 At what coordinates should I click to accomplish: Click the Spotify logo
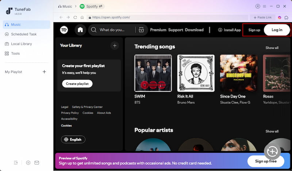point(64,30)
